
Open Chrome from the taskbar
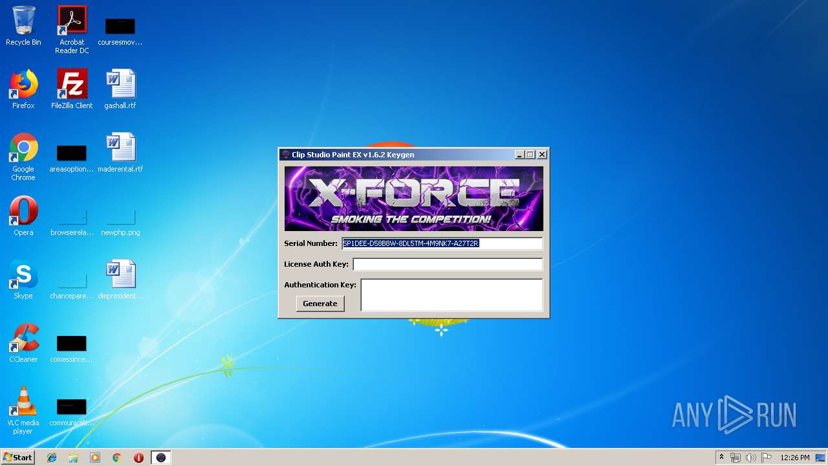click(116, 458)
